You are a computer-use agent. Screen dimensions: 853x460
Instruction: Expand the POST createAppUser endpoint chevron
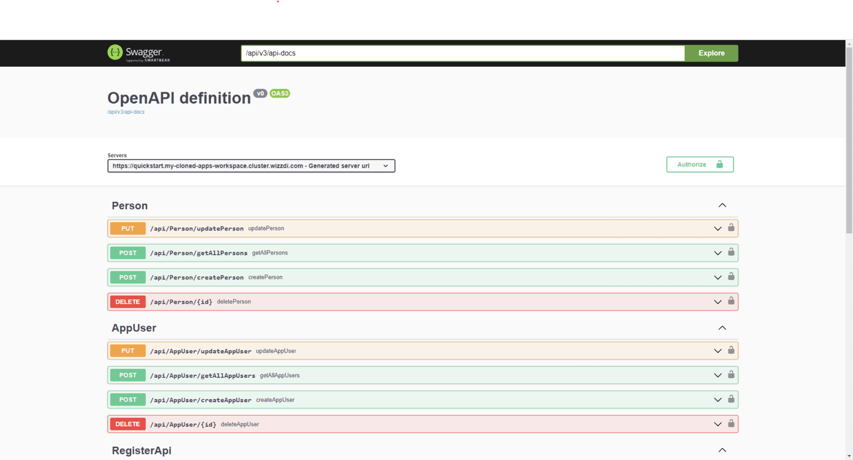(717, 400)
